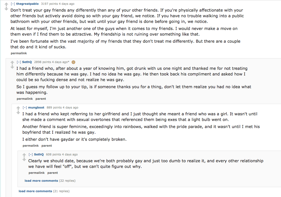
Task: Open permalink of SethQ's 608-point reply
Action: pyautogui.click(x=37, y=173)
